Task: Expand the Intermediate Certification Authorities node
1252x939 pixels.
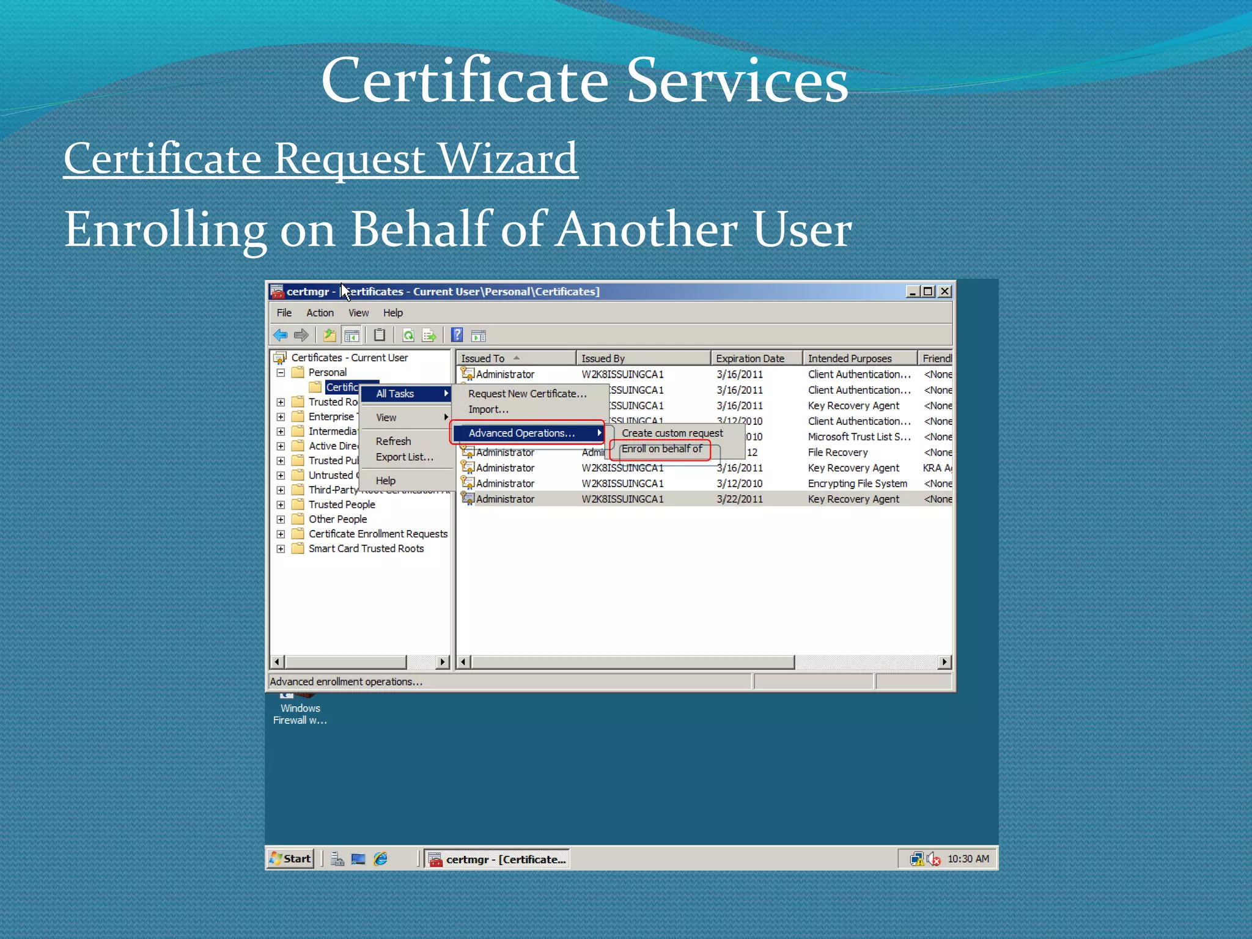Action: (281, 431)
